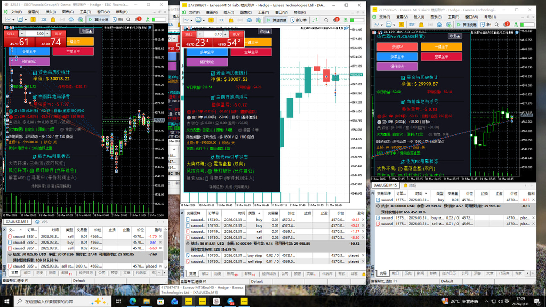Viewport: 546px width, 307px height.
Task: Click the line chart icon in EBC toolbar
Action: [x=8, y=20]
